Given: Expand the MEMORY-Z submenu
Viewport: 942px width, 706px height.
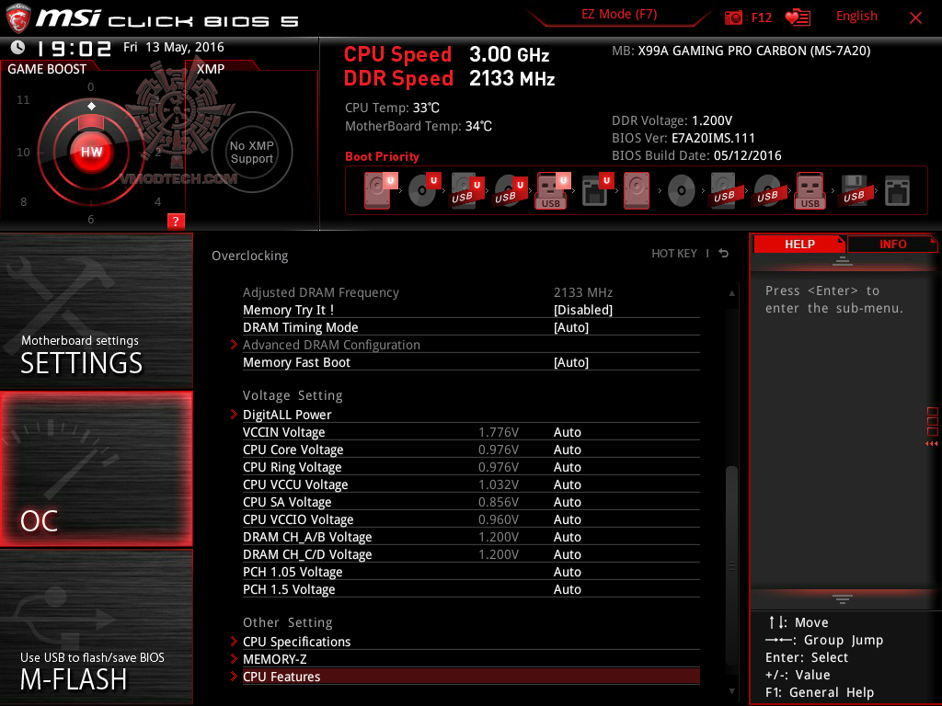Looking at the screenshot, I should coord(471,658).
